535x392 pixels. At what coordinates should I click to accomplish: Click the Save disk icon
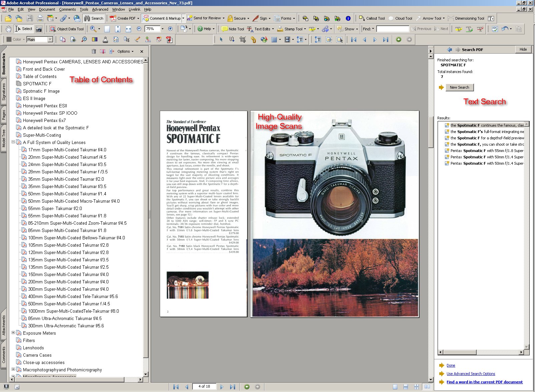tap(30, 18)
